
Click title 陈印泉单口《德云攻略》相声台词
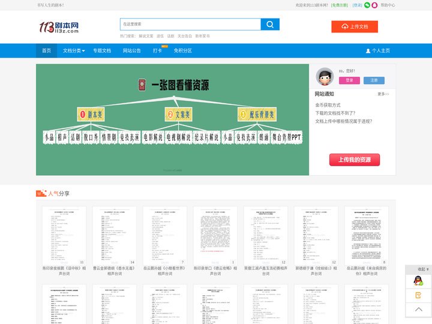(x=215, y=271)
